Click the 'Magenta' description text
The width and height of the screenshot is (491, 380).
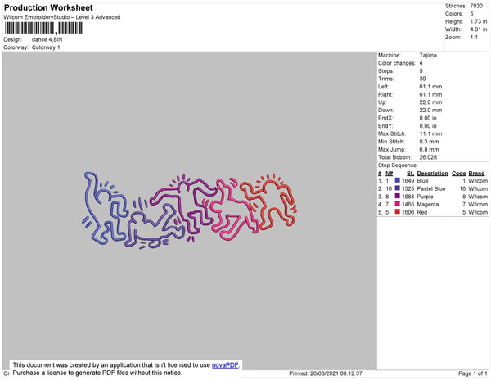(428, 204)
